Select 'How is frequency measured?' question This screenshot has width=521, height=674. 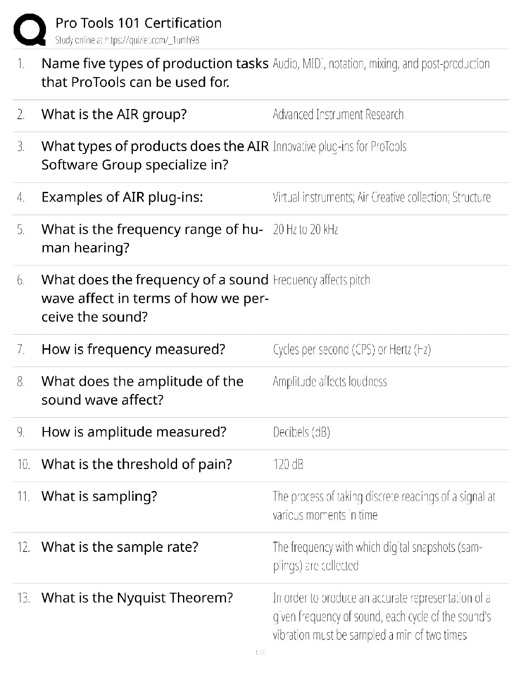pos(133,349)
